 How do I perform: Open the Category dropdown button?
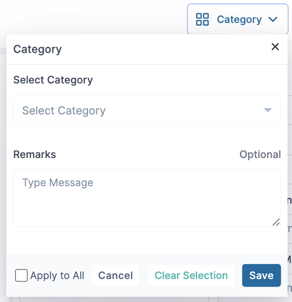point(238,20)
